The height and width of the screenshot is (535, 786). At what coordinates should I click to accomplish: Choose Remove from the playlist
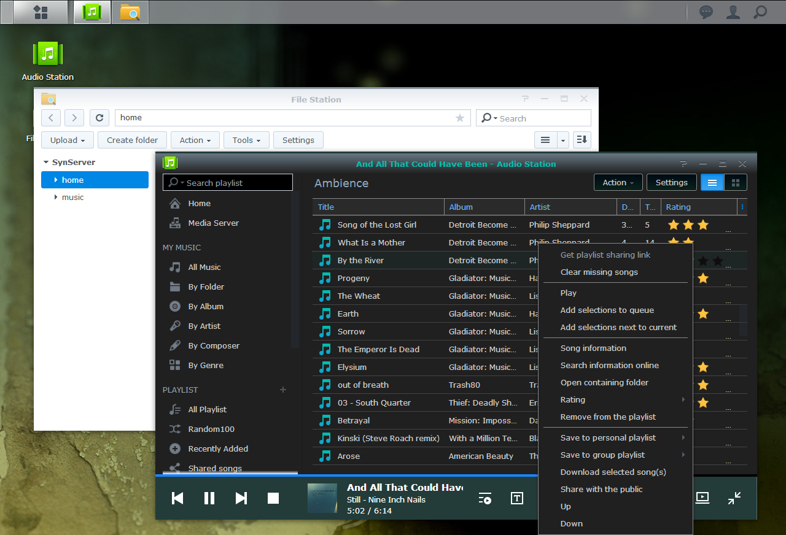[x=615, y=417]
